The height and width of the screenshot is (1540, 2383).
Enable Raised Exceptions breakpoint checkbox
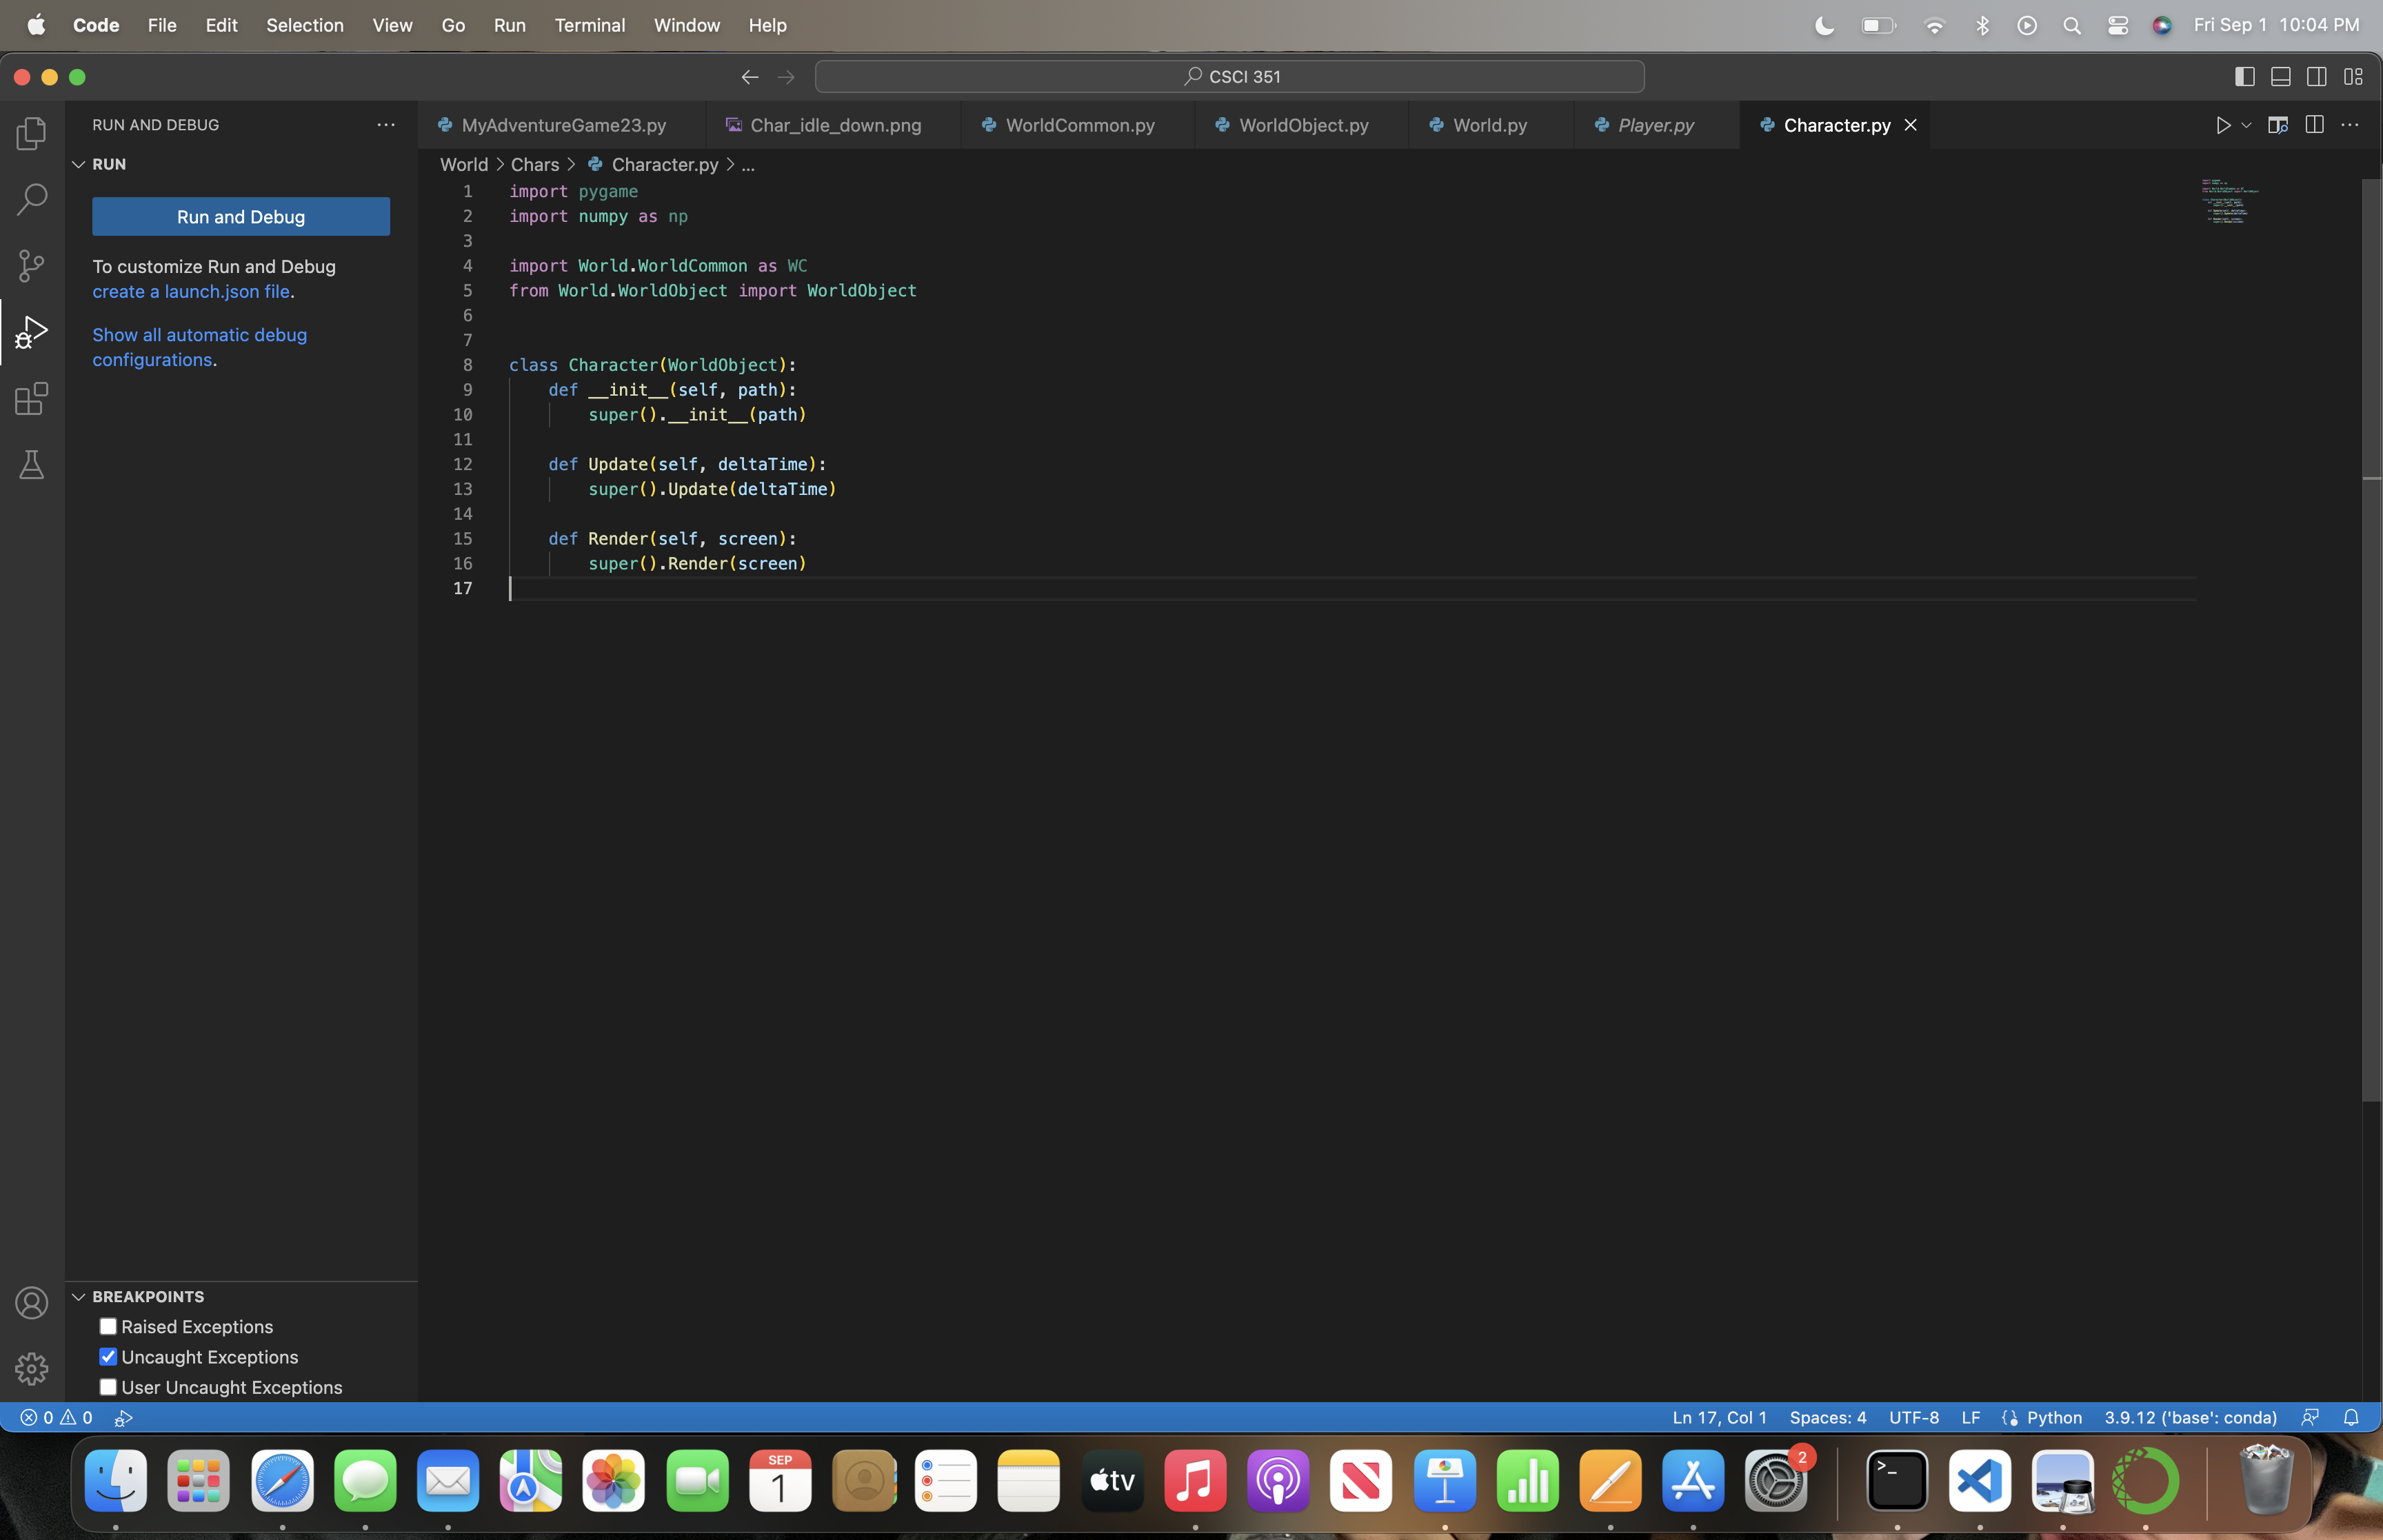(108, 1327)
